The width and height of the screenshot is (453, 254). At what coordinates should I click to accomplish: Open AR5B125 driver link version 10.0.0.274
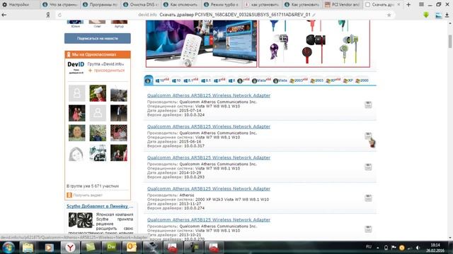coord(209,188)
